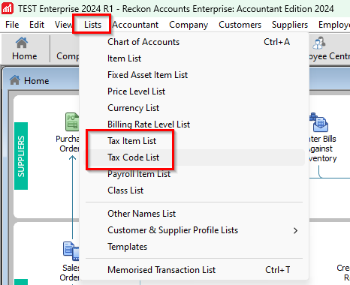Open the Edit menu
This screenshot has height=285, width=350.
tap(37, 25)
